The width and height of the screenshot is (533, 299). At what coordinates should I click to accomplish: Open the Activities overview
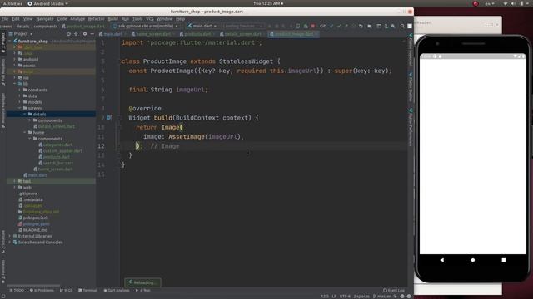pos(12,3)
